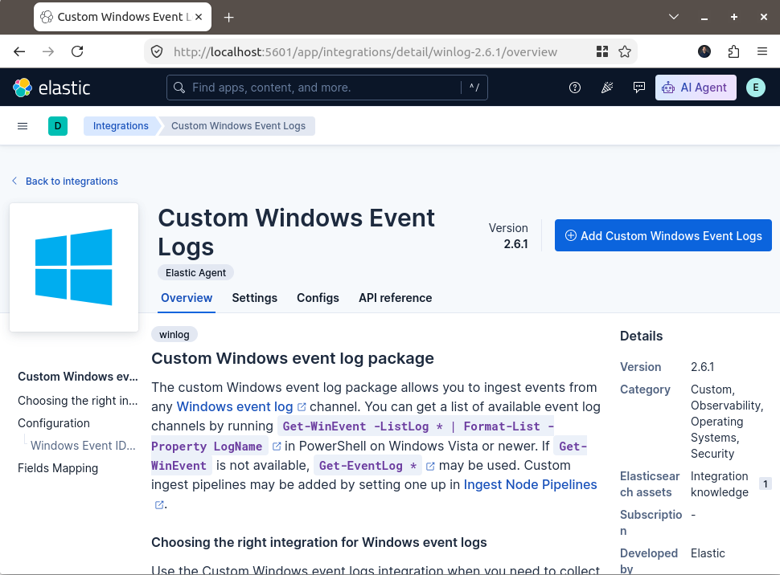Click the QR/grid icon in address bar
780x575 pixels.
[602, 51]
